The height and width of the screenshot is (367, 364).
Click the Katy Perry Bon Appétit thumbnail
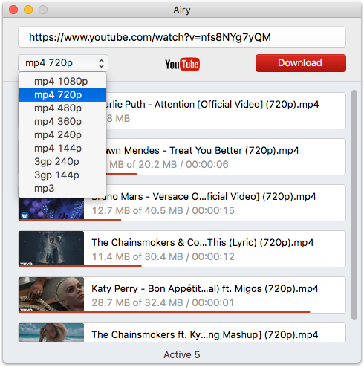[x=51, y=294]
